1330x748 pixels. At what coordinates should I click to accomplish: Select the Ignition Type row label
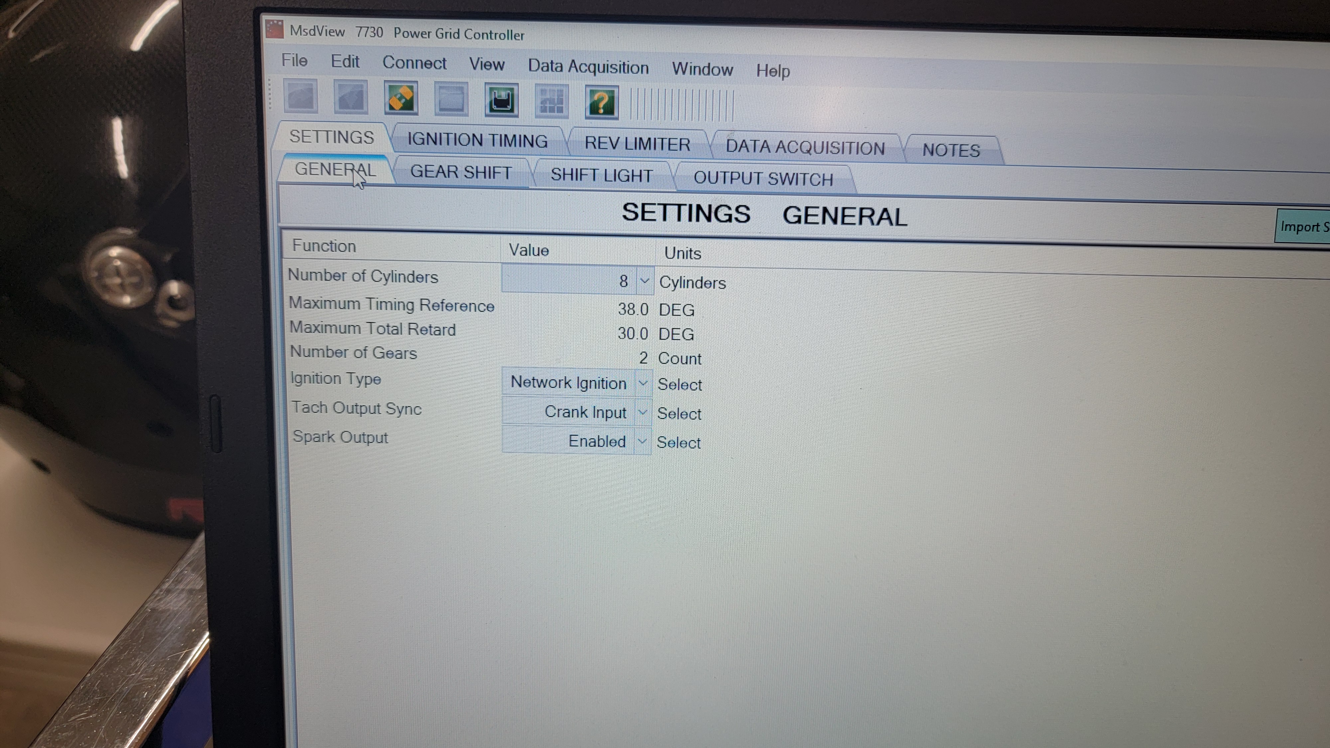(x=335, y=379)
